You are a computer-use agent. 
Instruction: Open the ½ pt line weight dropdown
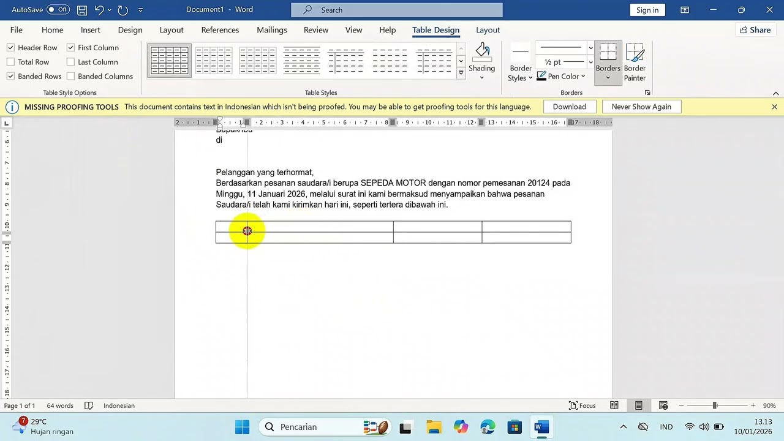point(590,62)
